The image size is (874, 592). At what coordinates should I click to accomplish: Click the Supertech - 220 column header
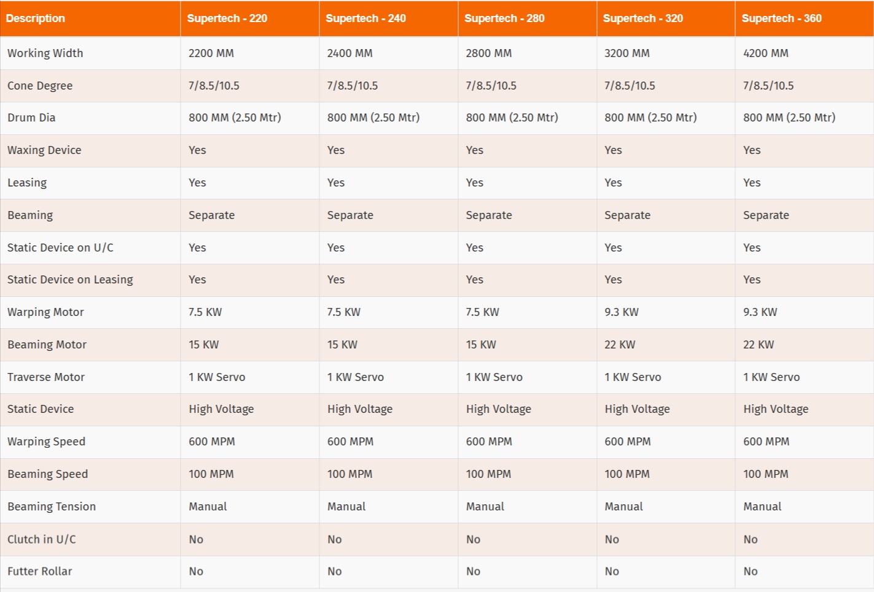pos(227,18)
